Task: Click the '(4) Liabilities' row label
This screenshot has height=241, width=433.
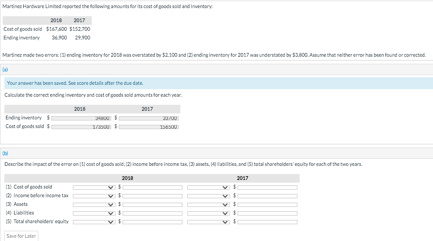Action: tap(20, 213)
